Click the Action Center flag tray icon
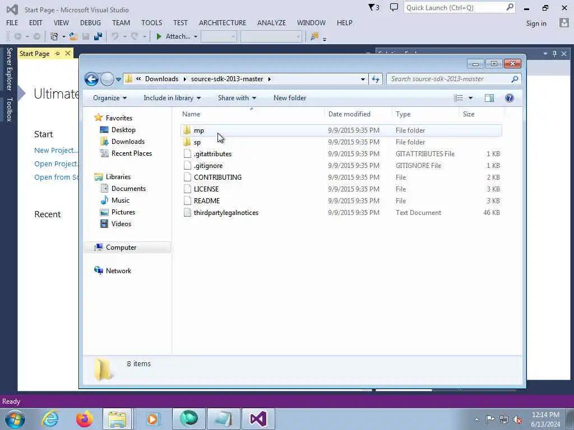This screenshot has height=430, width=574. click(490, 419)
